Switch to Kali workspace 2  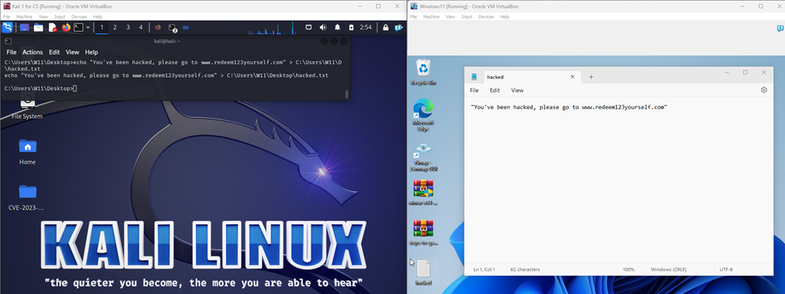115,27
